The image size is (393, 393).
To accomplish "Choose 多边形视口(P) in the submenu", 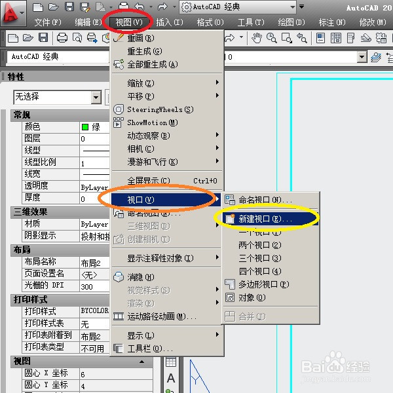I will 271,284.
